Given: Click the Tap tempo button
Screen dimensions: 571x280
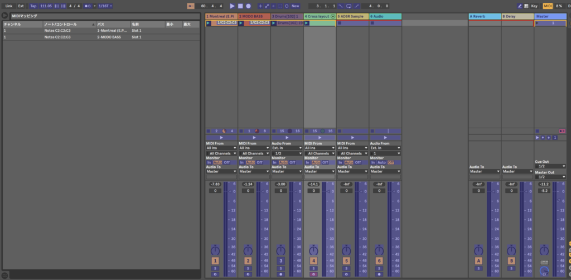Looking at the screenshot, I should pyautogui.click(x=33, y=6).
